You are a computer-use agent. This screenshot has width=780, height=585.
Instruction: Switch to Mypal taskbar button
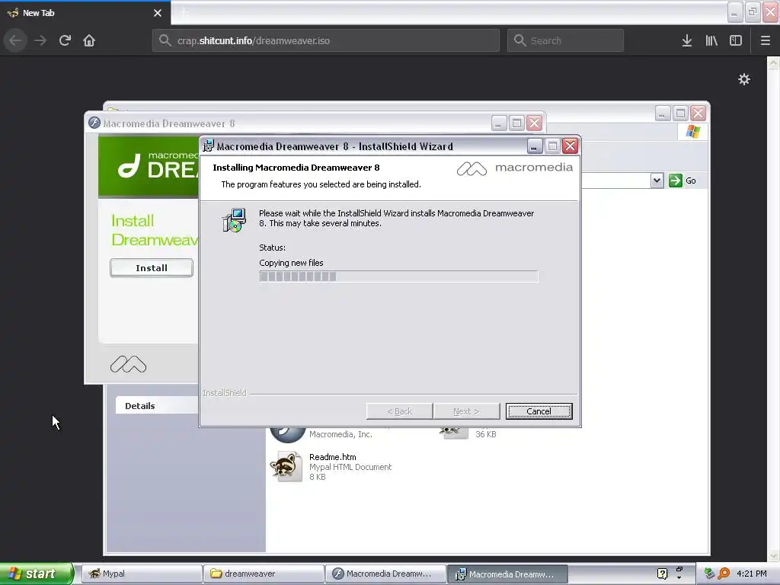click(141, 574)
